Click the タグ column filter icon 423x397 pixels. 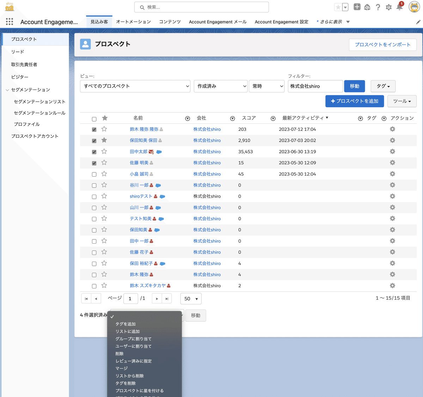coord(384,118)
